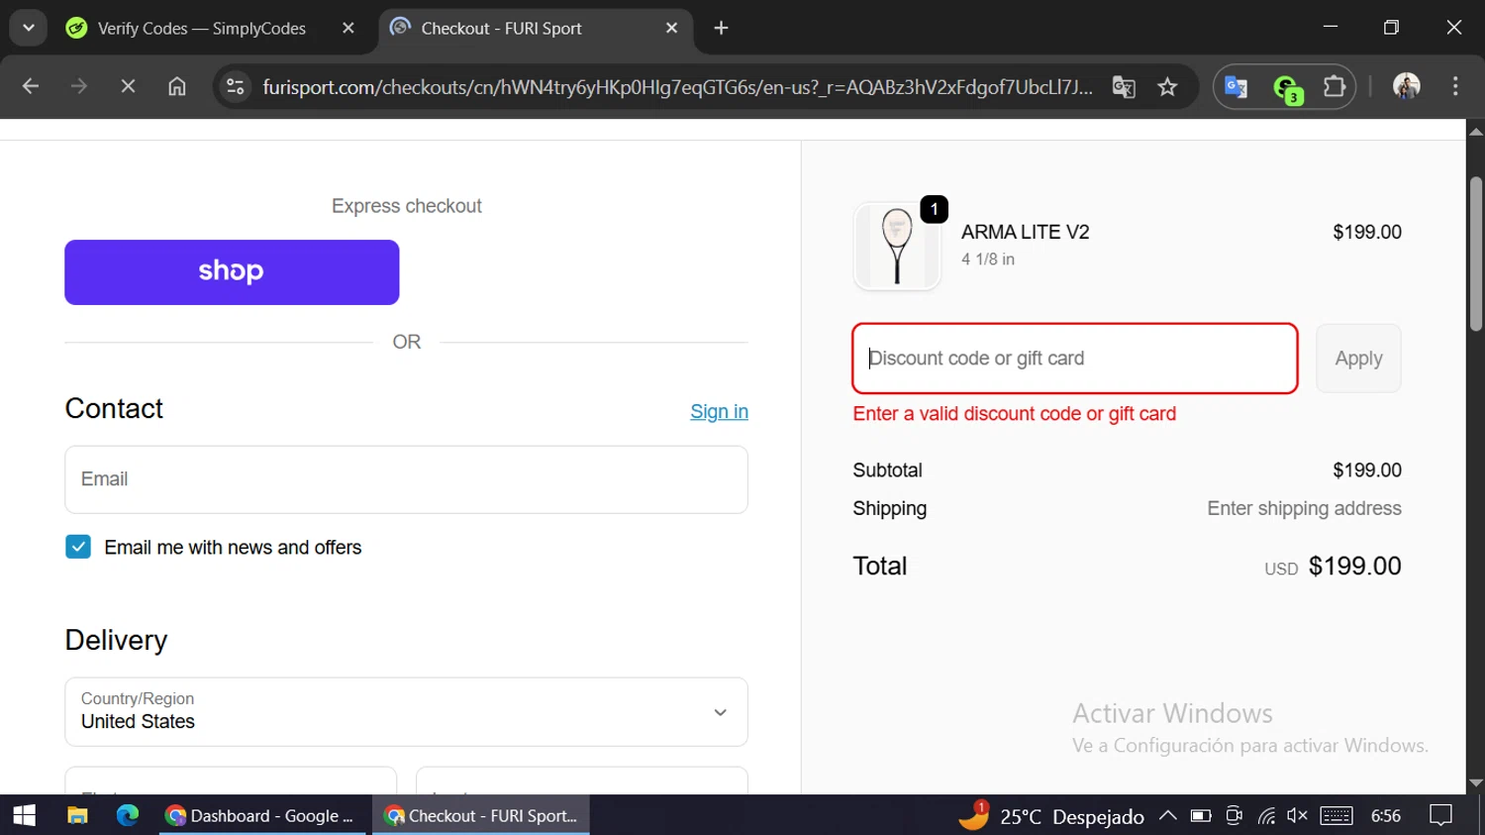Go back to the previous page
Screen dimensions: 1485x835
(x=31, y=87)
